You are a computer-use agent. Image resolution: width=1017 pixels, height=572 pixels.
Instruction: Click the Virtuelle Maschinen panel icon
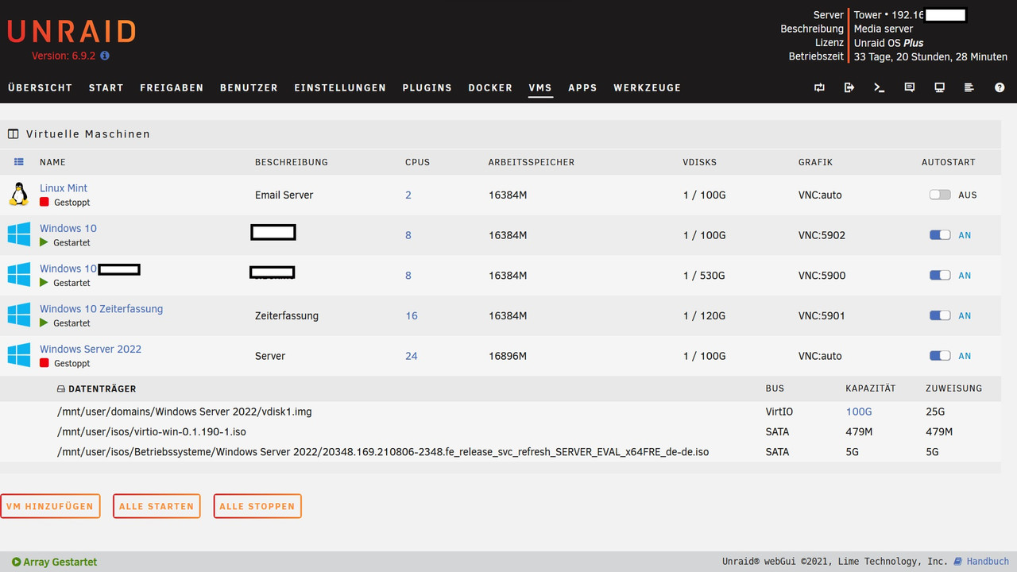pos(13,134)
